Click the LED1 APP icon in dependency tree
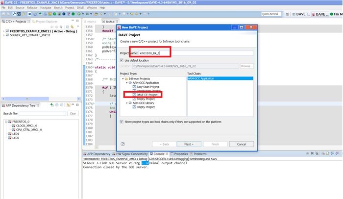The image size is (343, 199). click(9, 133)
